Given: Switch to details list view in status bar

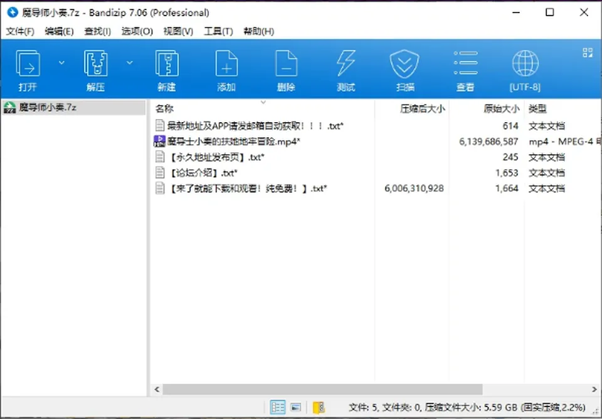Looking at the screenshot, I should click(278, 406).
